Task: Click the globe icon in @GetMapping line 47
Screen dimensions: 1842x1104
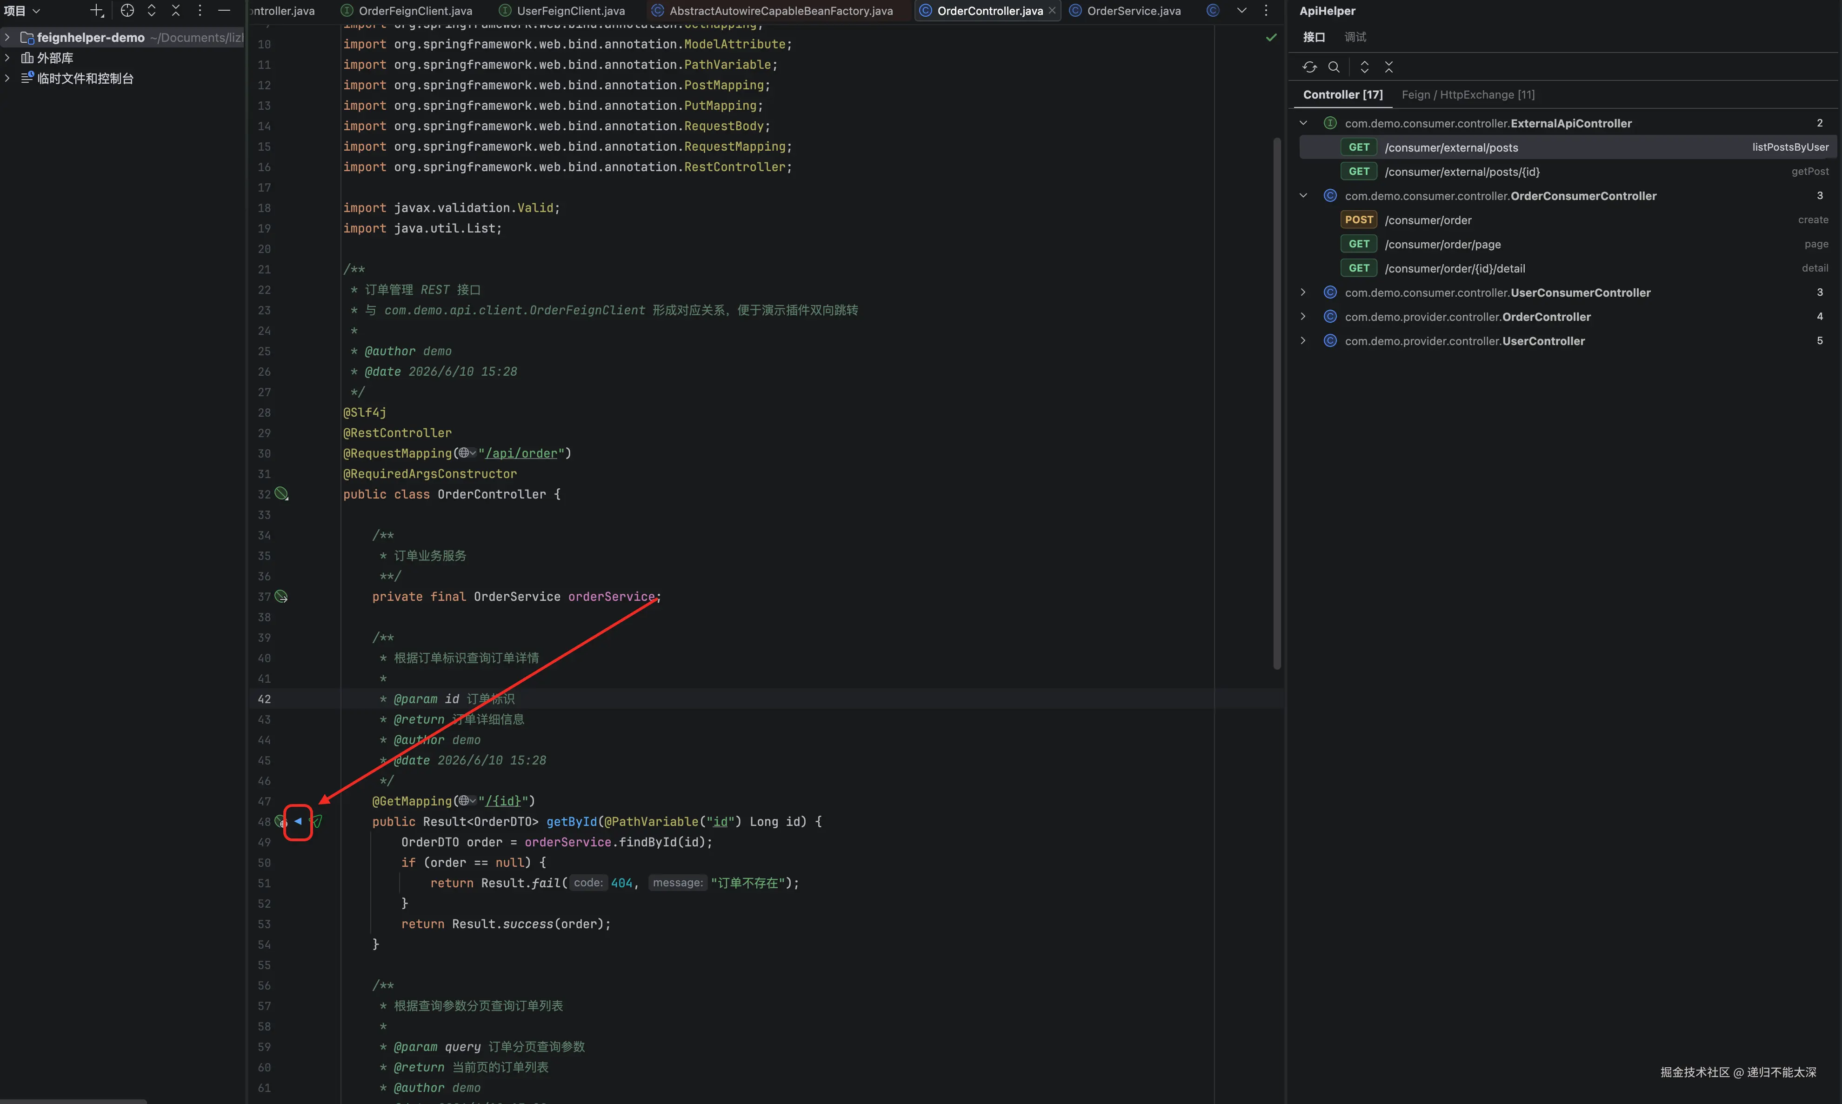Action: point(464,800)
